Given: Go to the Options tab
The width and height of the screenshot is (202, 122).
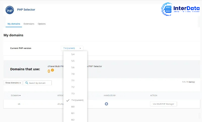Looking at the screenshot, I should (42, 24).
